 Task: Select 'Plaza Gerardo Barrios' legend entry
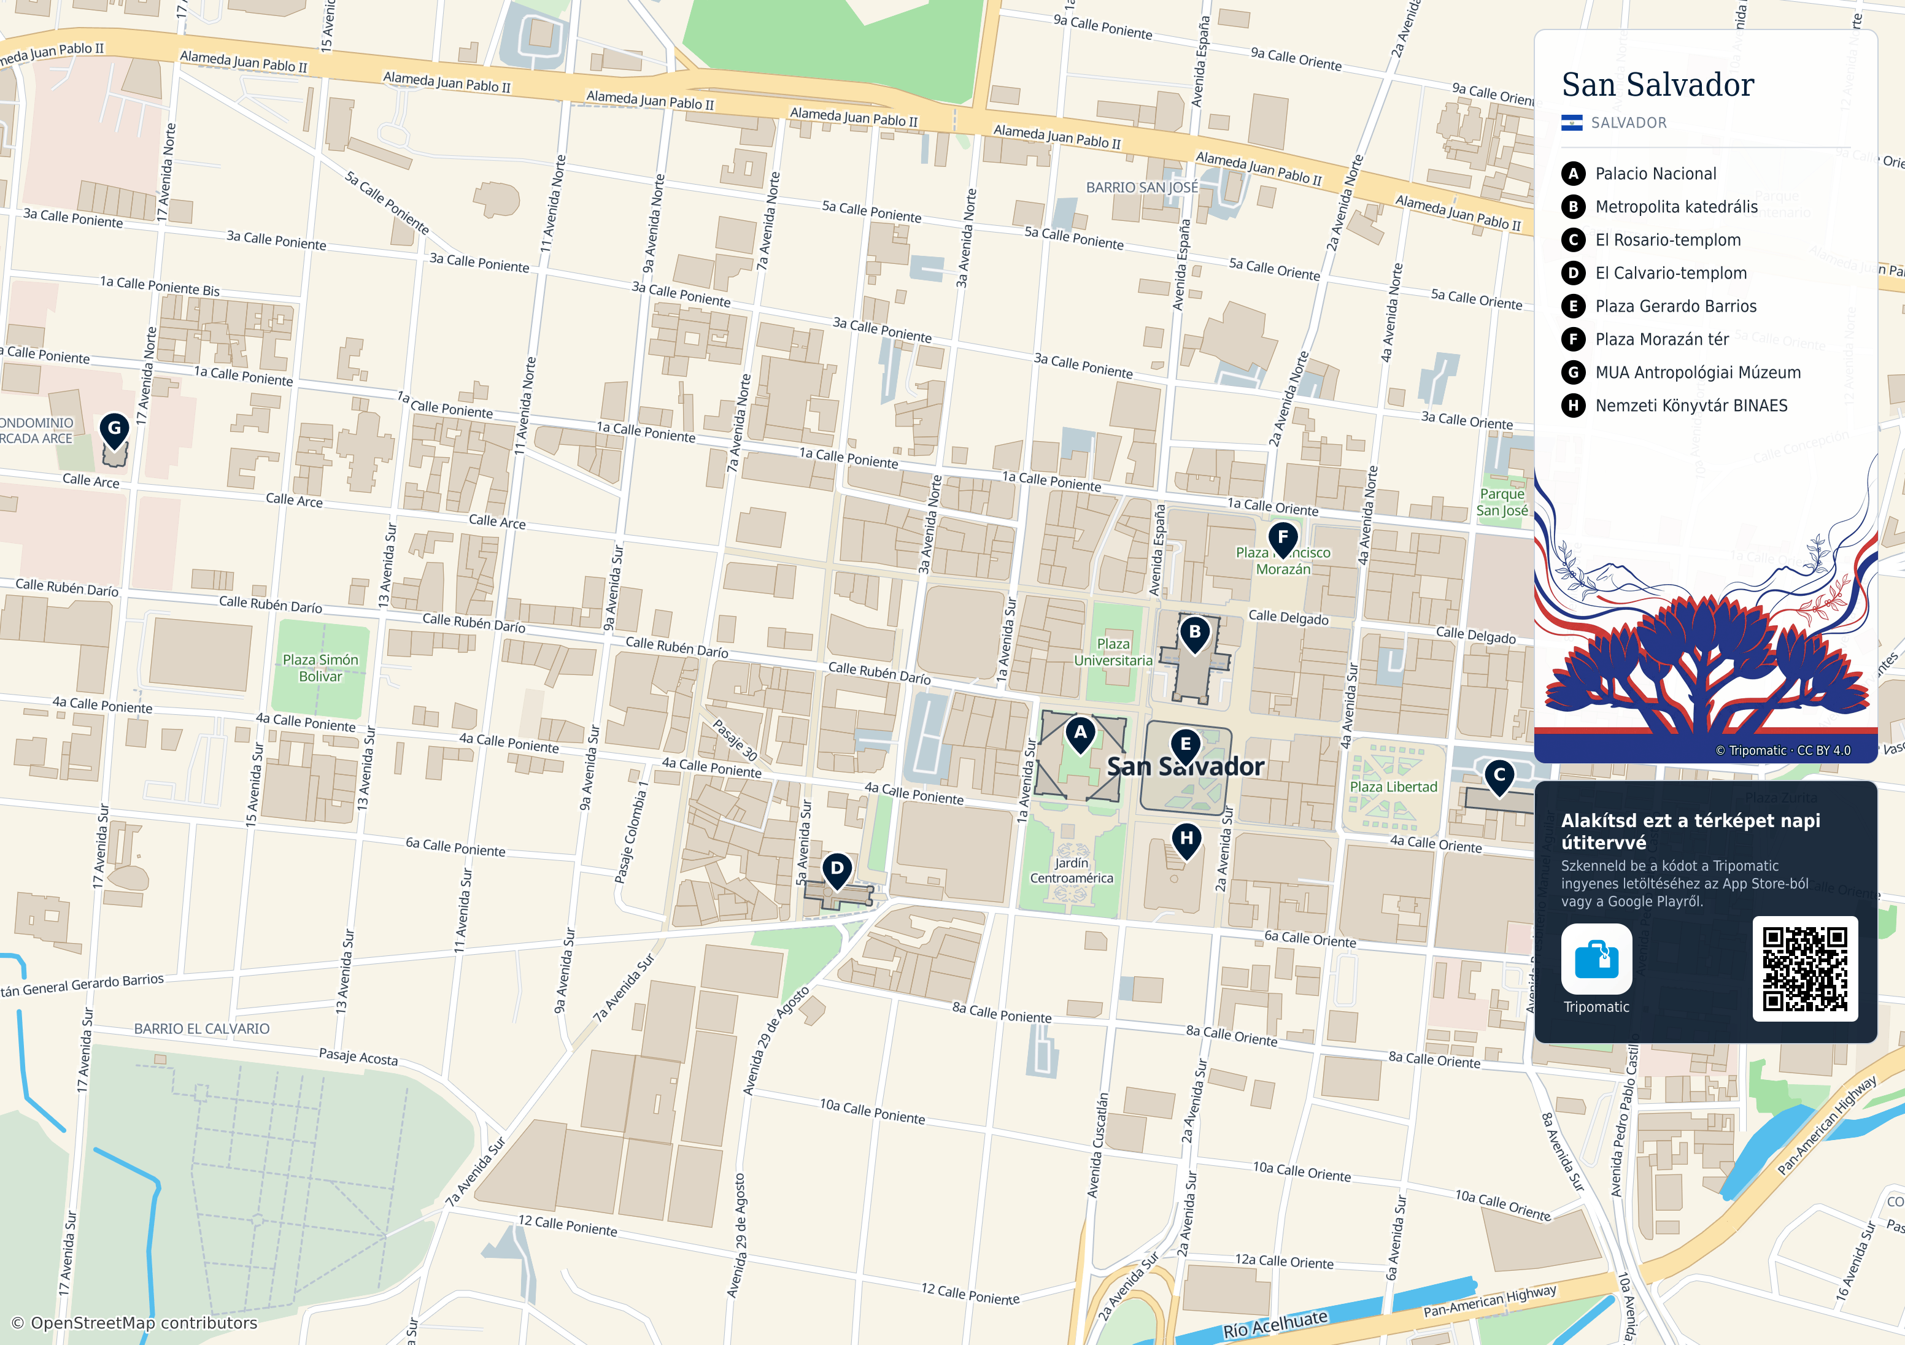pos(1676,306)
